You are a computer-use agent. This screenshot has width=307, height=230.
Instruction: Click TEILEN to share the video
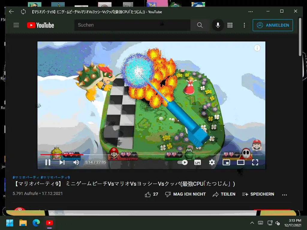(224, 194)
